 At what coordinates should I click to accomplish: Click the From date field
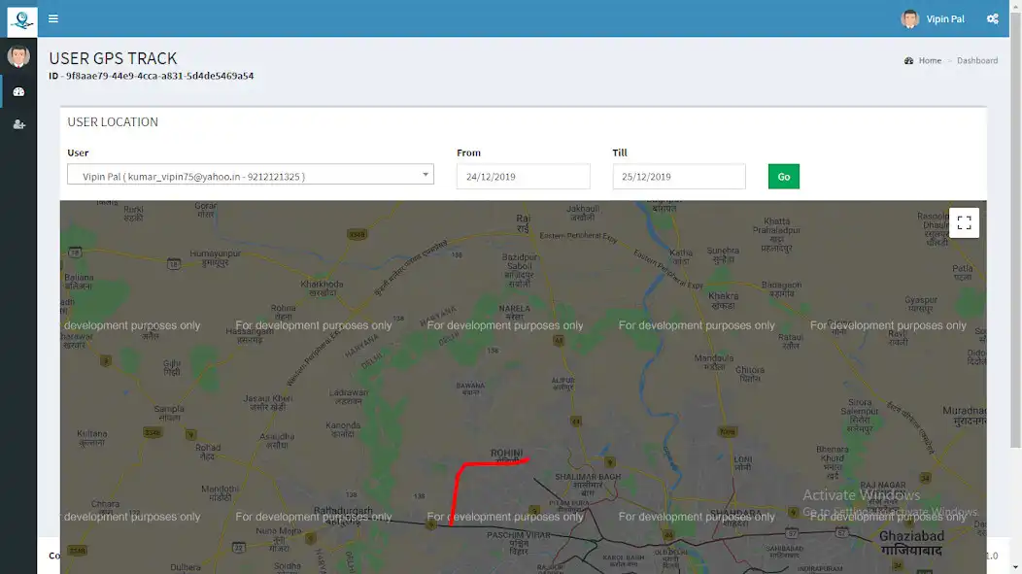tap(524, 177)
